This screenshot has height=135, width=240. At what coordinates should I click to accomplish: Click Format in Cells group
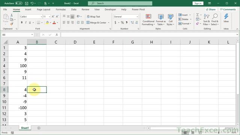tap(185, 24)
